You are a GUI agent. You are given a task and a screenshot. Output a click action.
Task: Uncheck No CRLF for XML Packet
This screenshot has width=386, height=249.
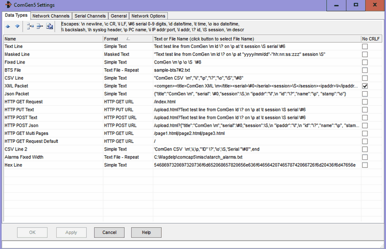(x=365, y=85)
